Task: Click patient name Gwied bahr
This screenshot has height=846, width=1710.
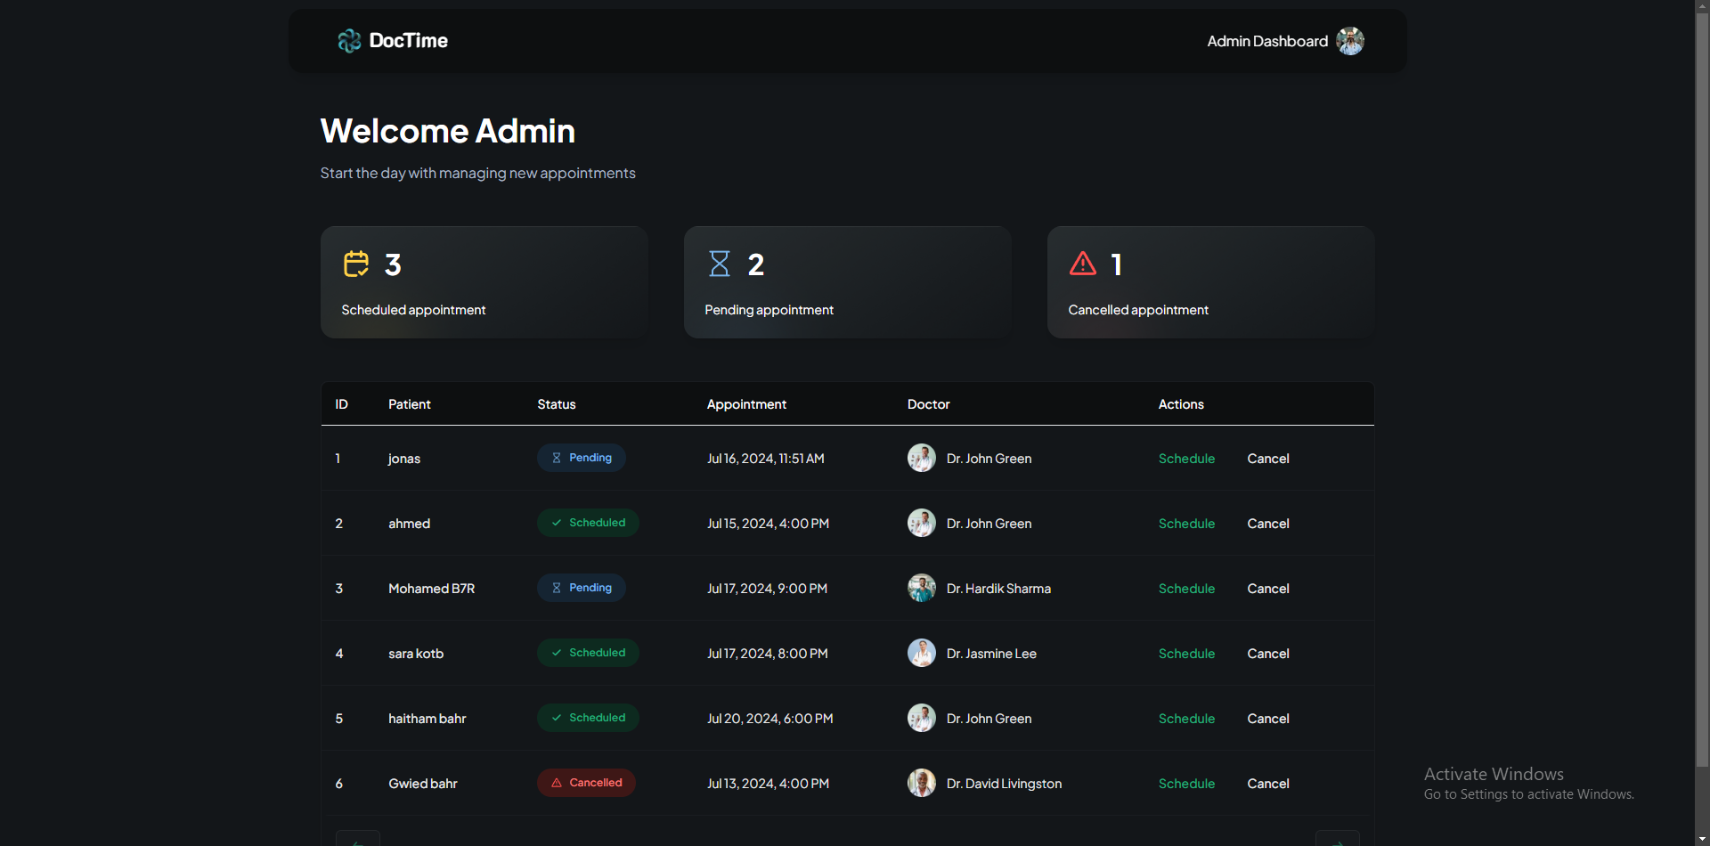Action: pyautogui.click(x=423, y=784)
